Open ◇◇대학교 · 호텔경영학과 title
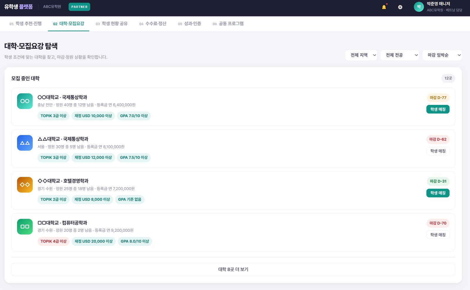 pos(63,181)
